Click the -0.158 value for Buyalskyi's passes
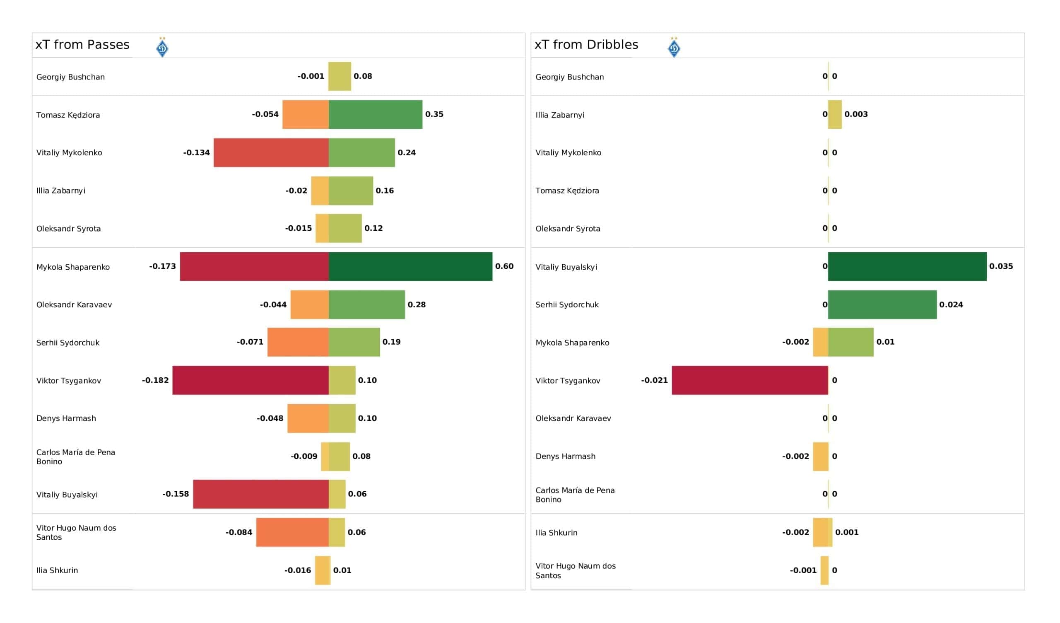Screen dimensions: 1060x623 tap(176, 494)
